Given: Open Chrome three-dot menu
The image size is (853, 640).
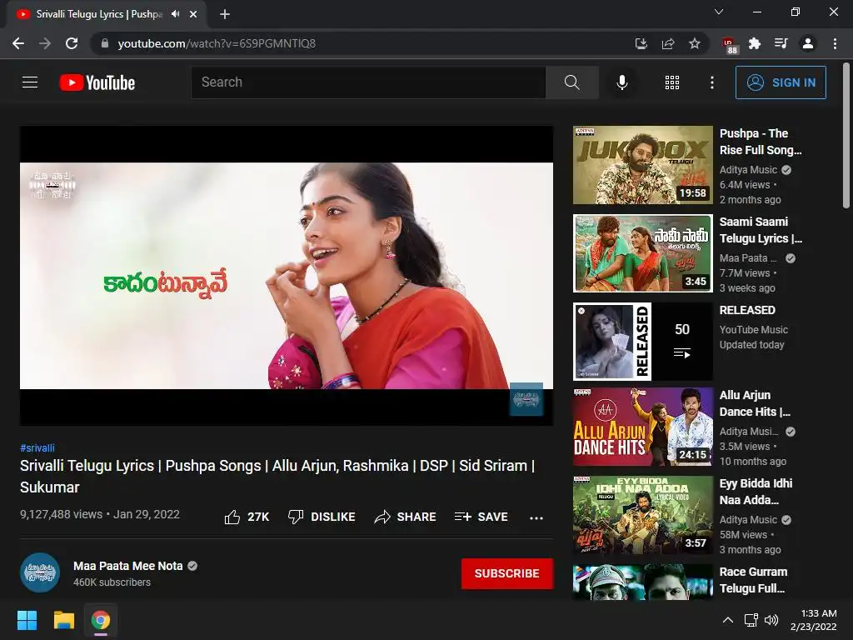Looking at the screenshot, I should click(x=835, y=43).
